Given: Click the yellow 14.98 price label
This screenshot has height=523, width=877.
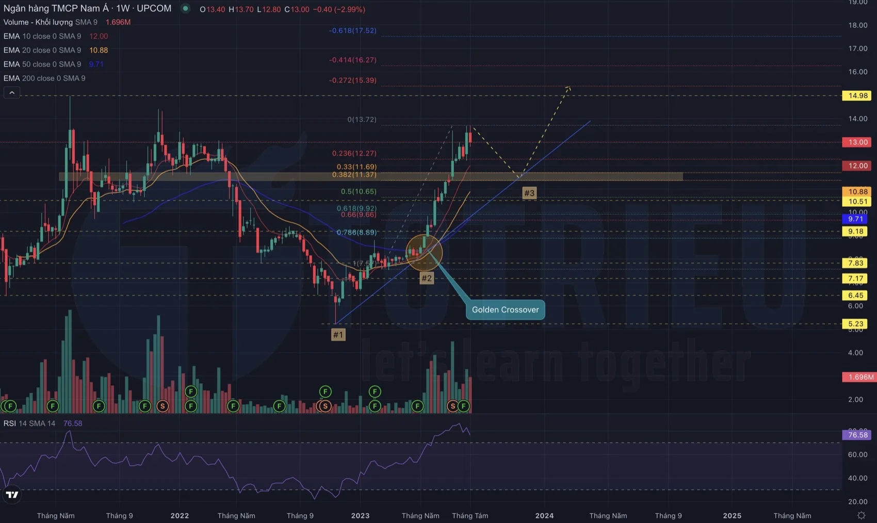Looking at the screenshot, I should point(858,96).
